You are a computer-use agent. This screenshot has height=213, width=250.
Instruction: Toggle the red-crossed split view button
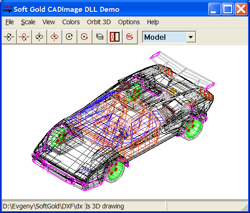pyautogui.click(x=115, y=37)
